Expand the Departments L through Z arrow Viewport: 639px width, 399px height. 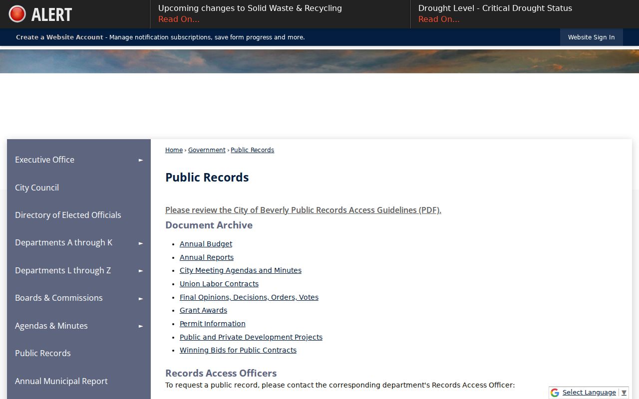tap(141, 271)
